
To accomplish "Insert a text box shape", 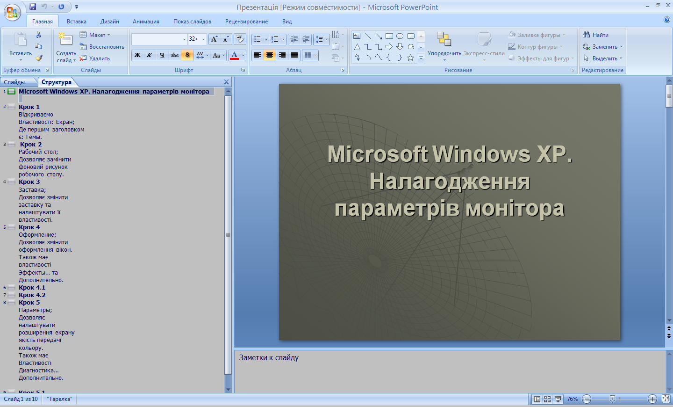I will 357,36.
